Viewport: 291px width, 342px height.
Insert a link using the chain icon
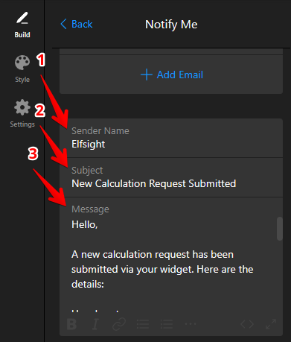119,324
